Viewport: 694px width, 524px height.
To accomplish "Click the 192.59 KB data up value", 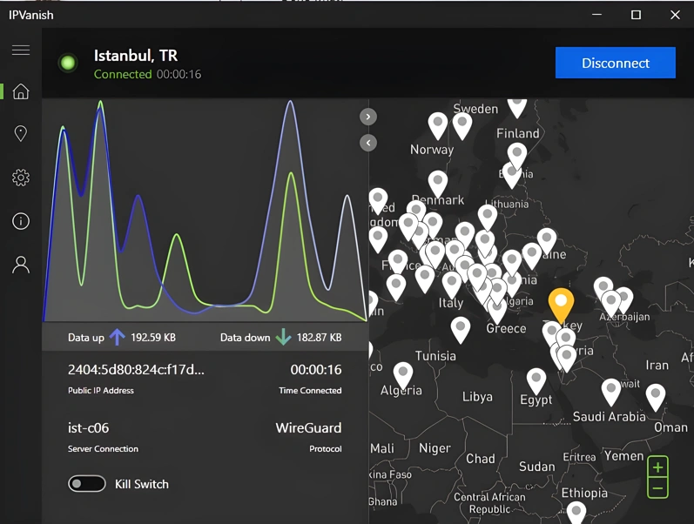I will [153, 337].
